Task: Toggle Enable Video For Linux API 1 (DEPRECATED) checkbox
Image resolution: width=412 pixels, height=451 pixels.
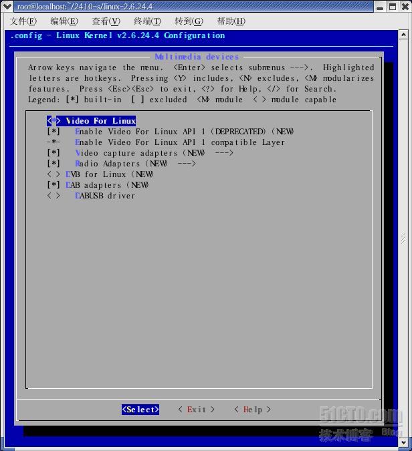Action: 54,132
